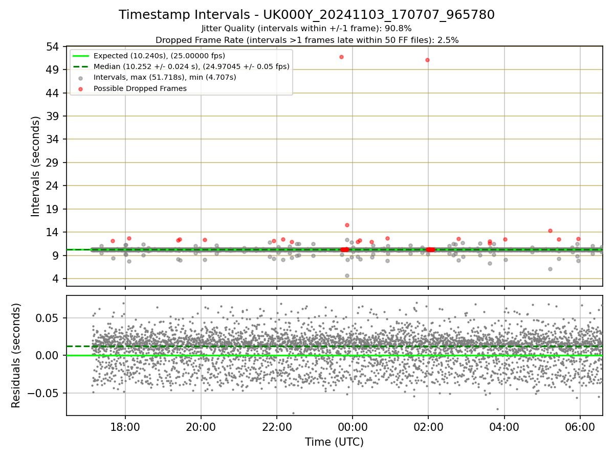Click the 44 tick label on the y-axis

point(53,93)
